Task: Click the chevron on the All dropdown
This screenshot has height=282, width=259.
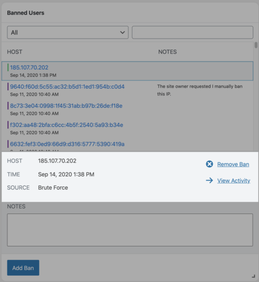Action: point(122,32)
